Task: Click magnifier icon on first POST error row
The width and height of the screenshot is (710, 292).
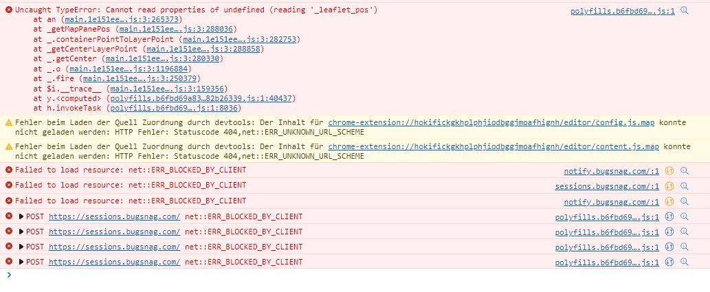Action: tap(684, 216)
